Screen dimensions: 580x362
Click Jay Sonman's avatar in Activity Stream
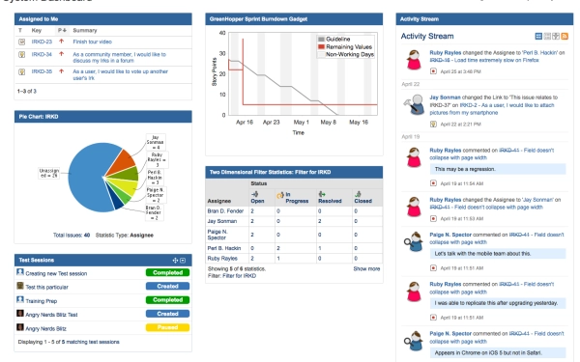[x=415, y=104]
